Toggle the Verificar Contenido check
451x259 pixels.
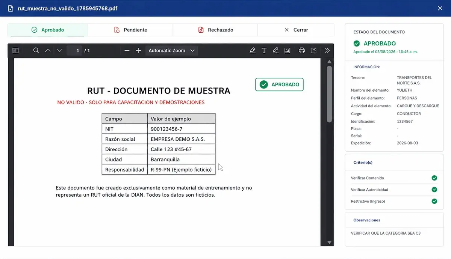click(434, 178)
